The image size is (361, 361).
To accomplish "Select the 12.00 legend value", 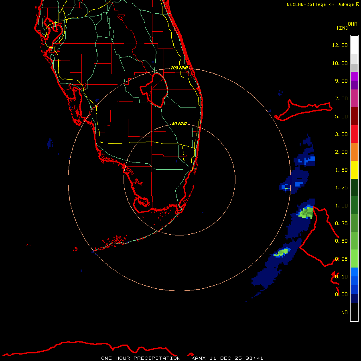I will [x=340, y=45].
